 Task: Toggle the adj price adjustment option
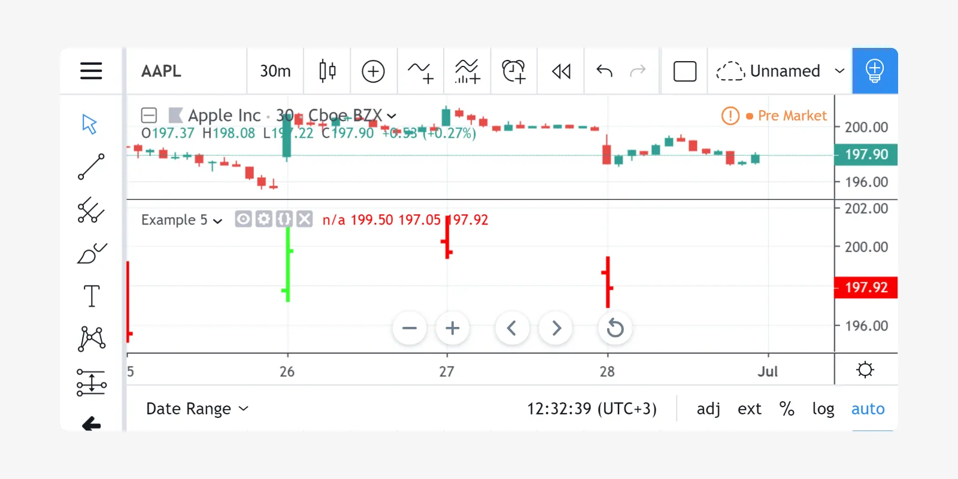(x=708, y=408)
